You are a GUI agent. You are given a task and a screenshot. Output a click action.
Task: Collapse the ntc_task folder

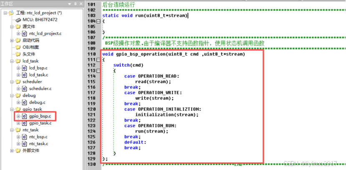click(x=12, y=130)
